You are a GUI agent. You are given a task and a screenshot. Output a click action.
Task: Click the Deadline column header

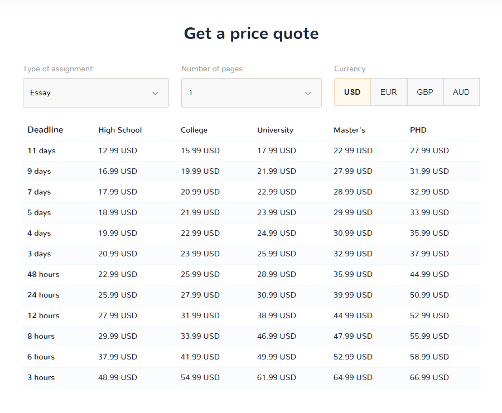pos(46,130)
